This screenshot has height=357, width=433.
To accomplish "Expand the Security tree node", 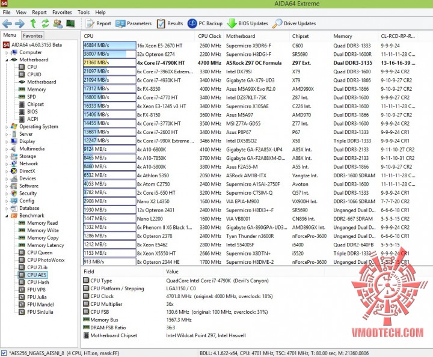I will (7, 194).
